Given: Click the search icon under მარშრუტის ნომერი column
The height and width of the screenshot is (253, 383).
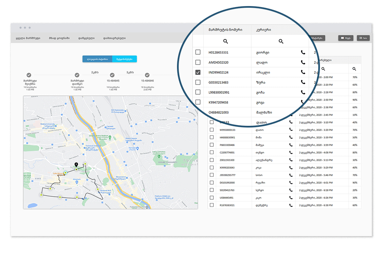Looking at the screenshot, I should tap(226, 41).
